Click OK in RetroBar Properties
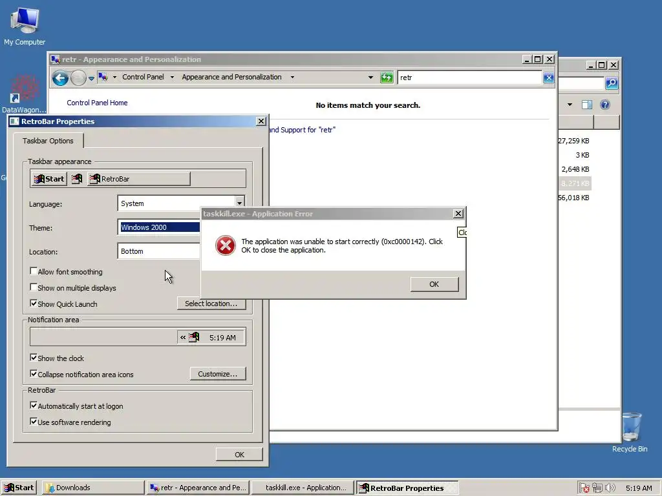Image resolution: width=662 pixels, height=496 pixels. [x=239, y=454]
